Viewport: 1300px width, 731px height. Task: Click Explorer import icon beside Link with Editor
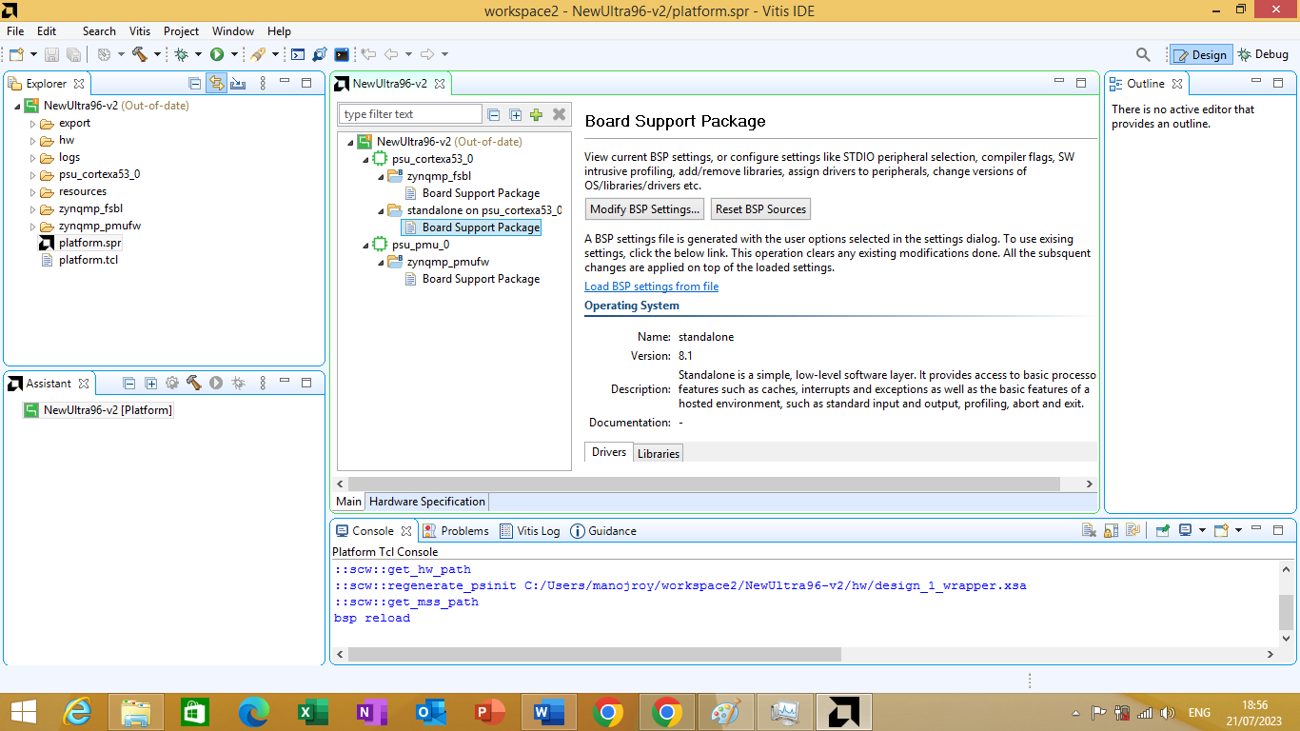(x=238, y=84)
